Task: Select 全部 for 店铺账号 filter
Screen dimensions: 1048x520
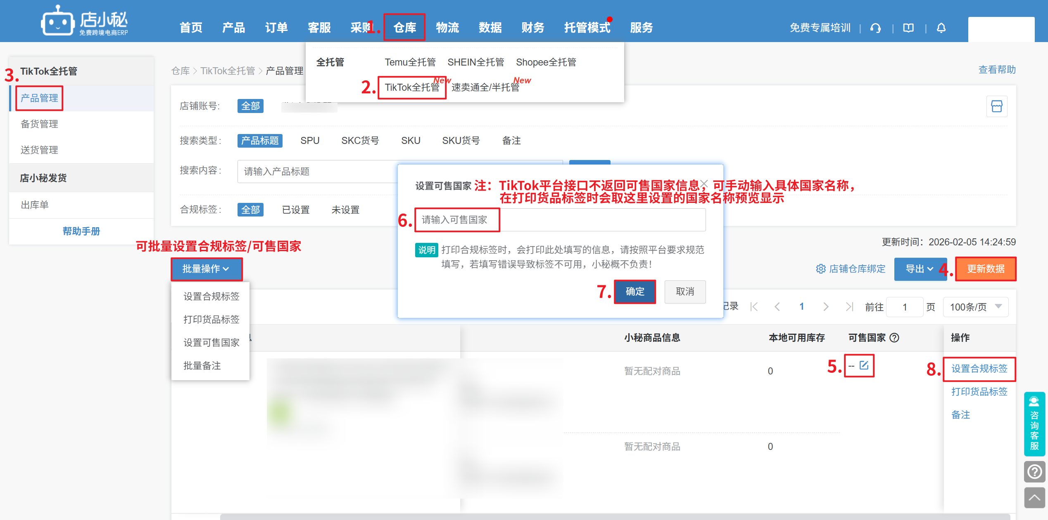Action: coord(250,106)
